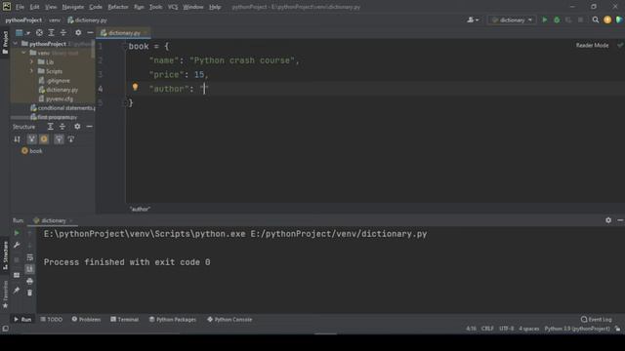The width and height of the screenshot is (625, 351).
Task: Open the IDE updates orange circle icon
Action: click(x=607, y=19)
